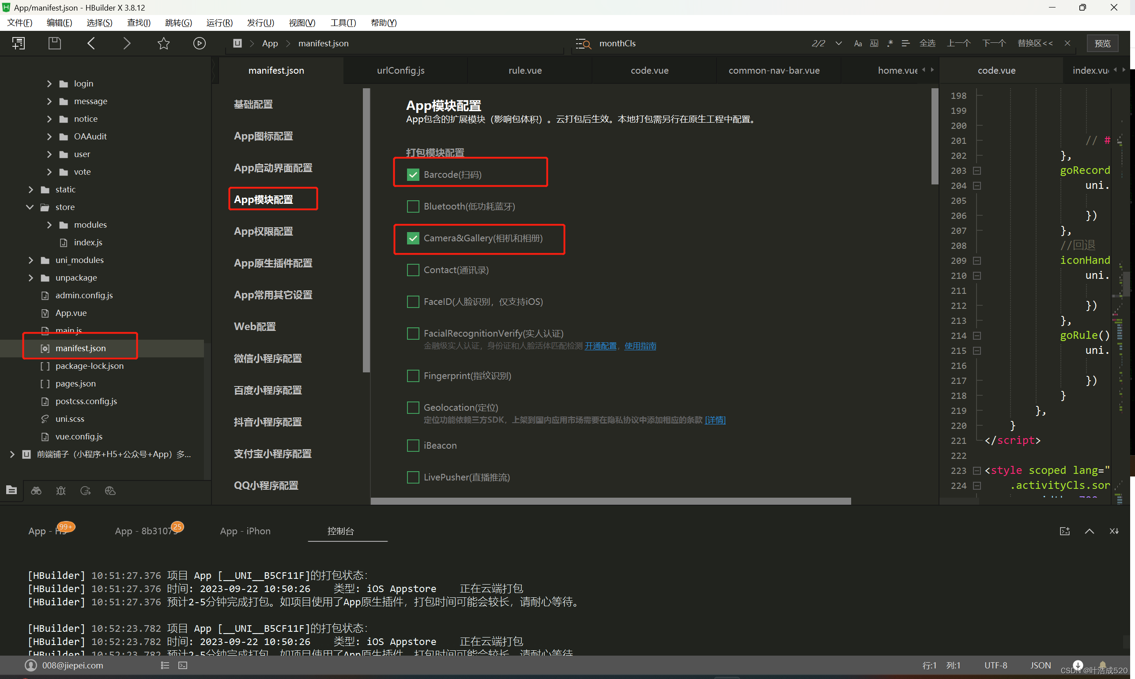The image size is (1135, 679).
Task: Expand the modules folder
Action: pyautogui.click(x=49, y=225)
